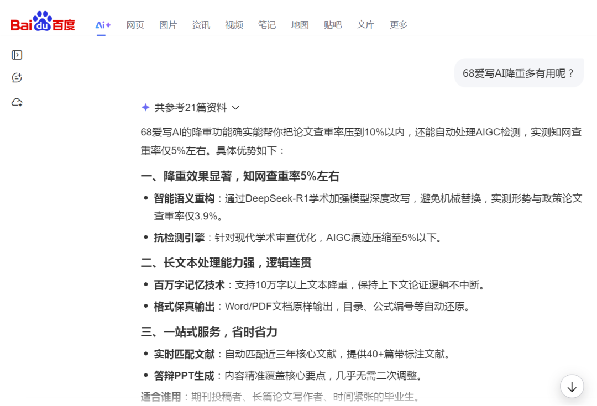Open the cloud sync icon
Screen dimensions: 597x406
click(x=17, y=102)
